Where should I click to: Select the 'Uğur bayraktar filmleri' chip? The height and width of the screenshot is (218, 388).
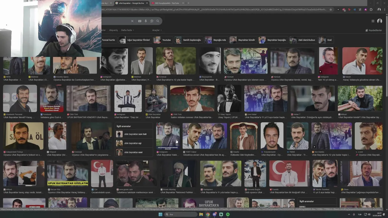(x=135, y=40)
